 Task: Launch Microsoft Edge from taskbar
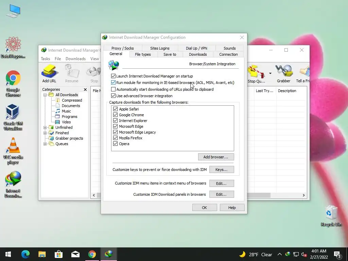[x=25, y=254]
